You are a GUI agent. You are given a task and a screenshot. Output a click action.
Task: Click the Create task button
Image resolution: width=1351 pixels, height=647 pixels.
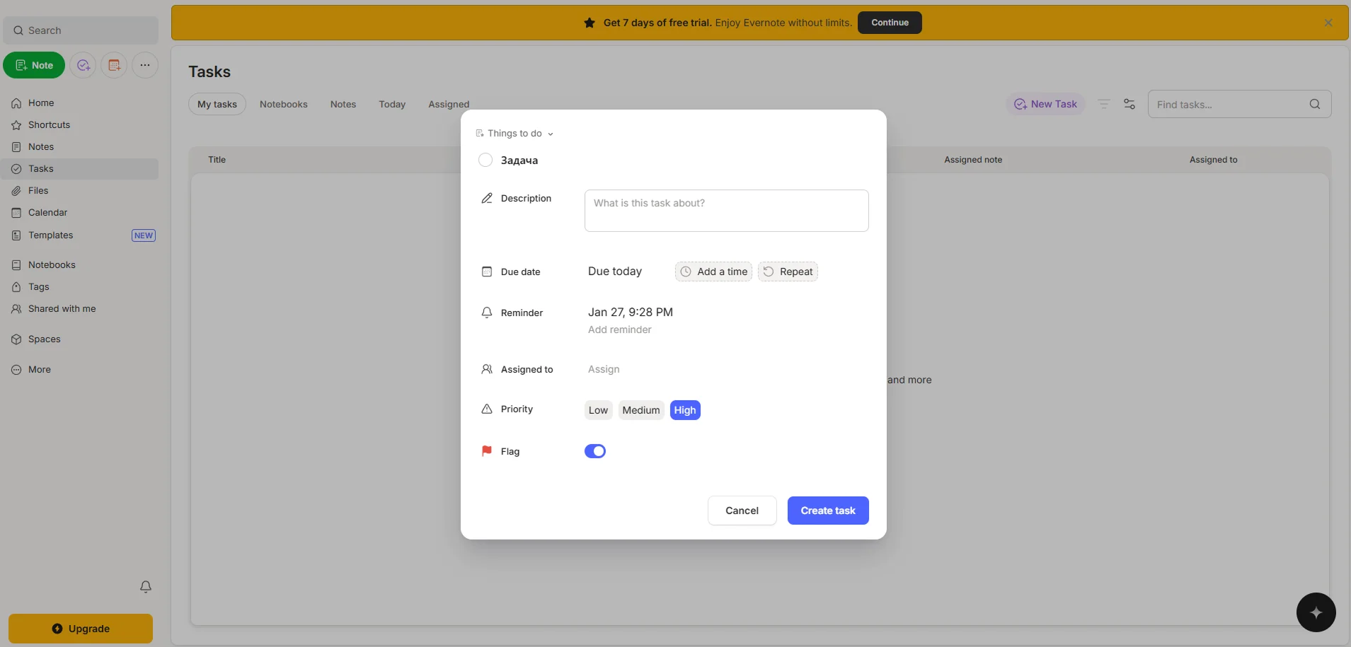827,511
